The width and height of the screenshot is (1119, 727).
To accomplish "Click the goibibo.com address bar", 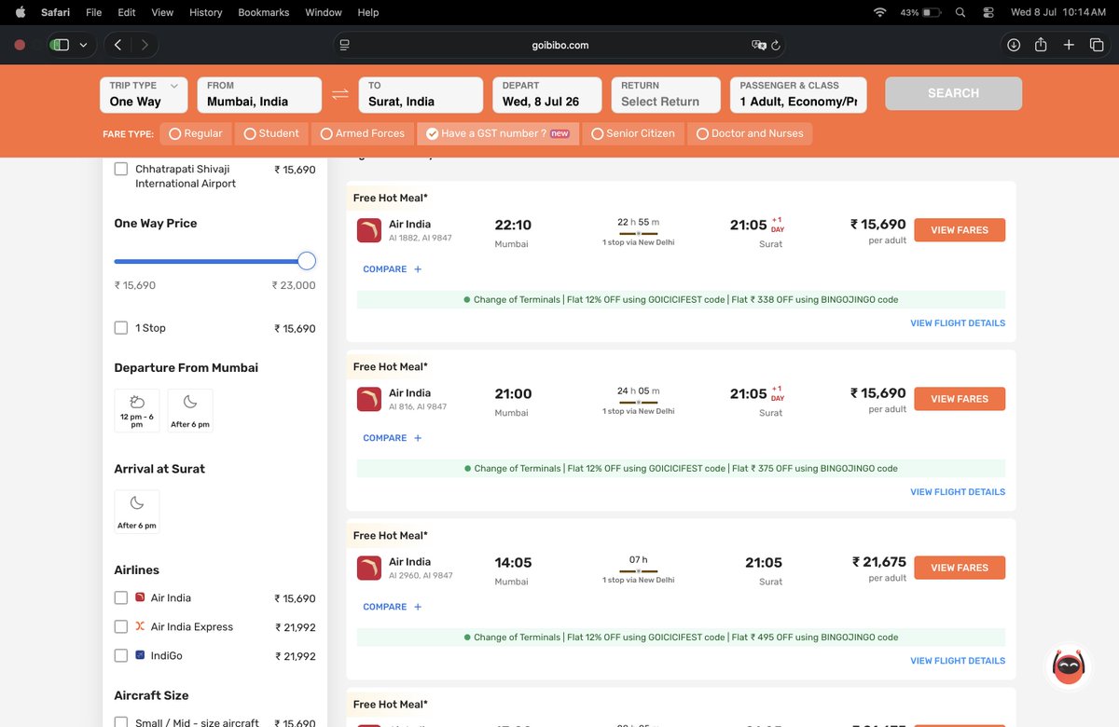I will (x=559, y=45).
